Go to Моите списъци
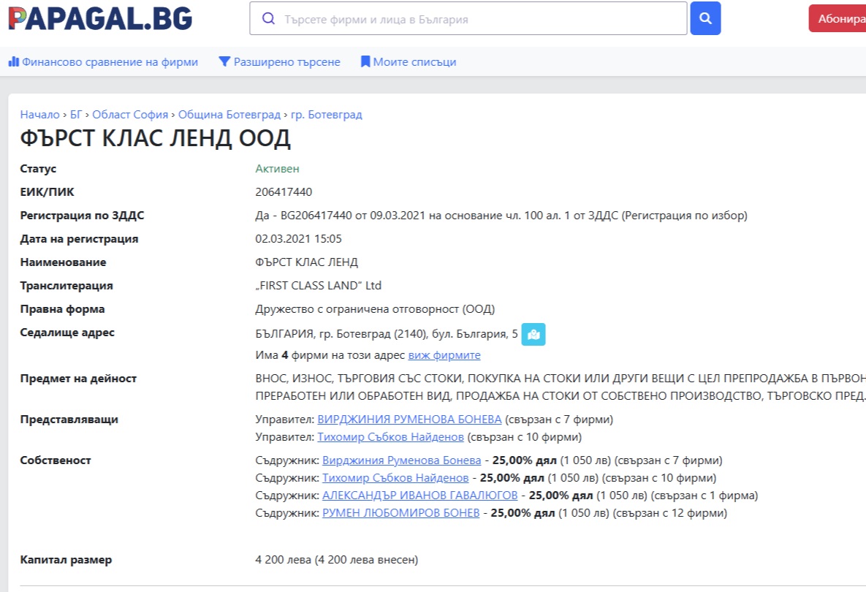The image size is (866, 592). point(408,62)
